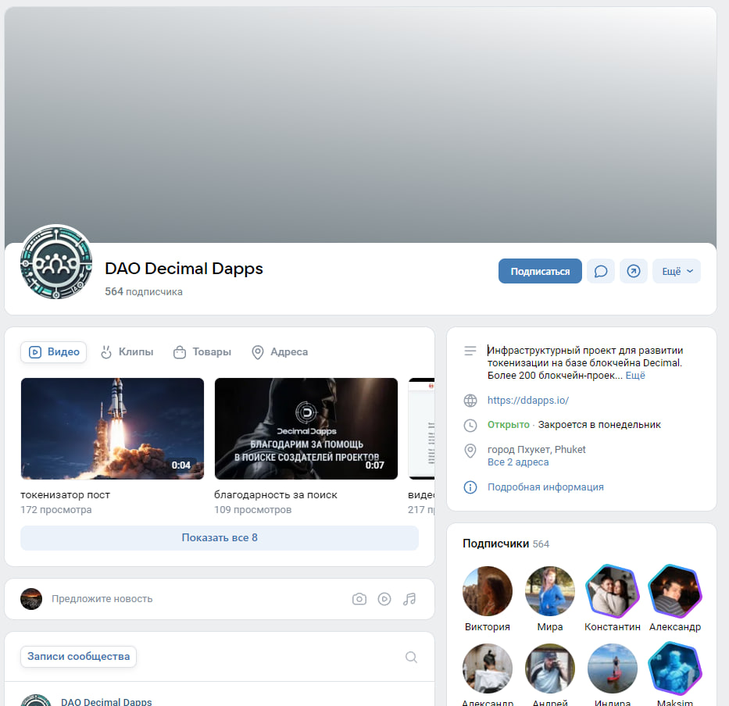The image size is (729, 706).
Task: Open link https://ddapps.io/
Action: [x=528, y=401]
